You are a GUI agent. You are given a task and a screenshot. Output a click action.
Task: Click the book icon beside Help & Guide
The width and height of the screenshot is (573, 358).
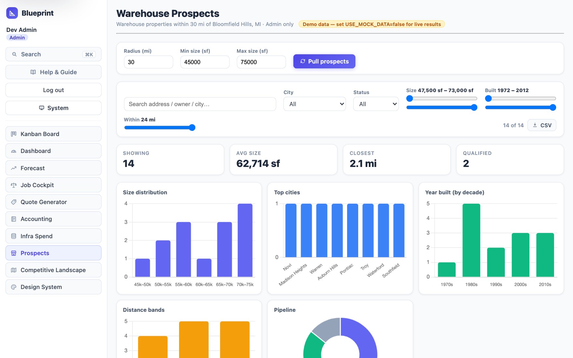click(33, 72)
